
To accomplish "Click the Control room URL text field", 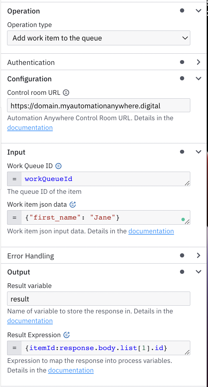I will tap(99, 105).
